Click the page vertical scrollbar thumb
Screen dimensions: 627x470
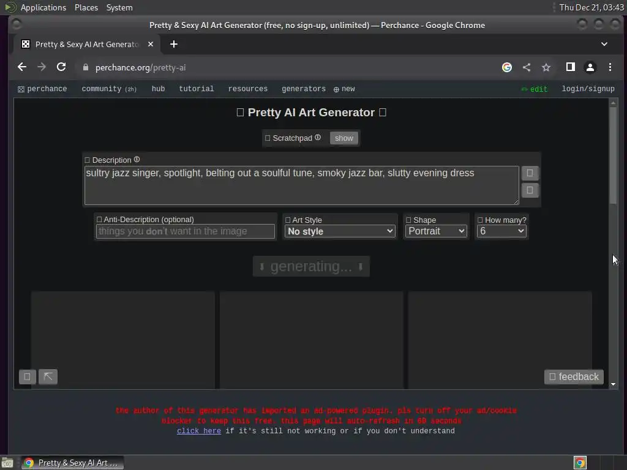click(613, 156)
